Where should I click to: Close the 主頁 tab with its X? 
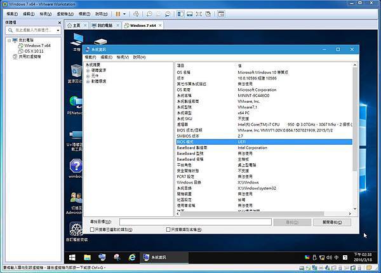[85, 25]
